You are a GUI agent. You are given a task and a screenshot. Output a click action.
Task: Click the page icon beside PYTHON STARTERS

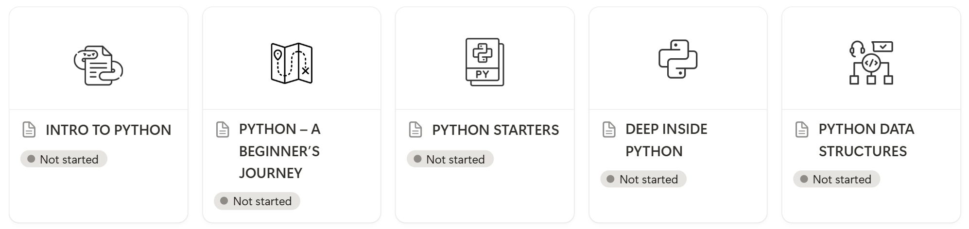[x=415, y=130]
